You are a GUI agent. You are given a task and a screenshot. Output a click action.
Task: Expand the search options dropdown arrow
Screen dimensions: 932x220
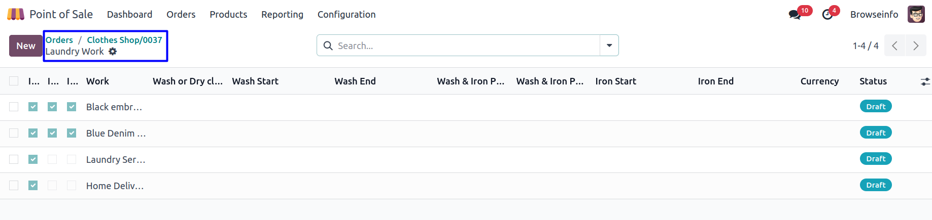point(609,46)
